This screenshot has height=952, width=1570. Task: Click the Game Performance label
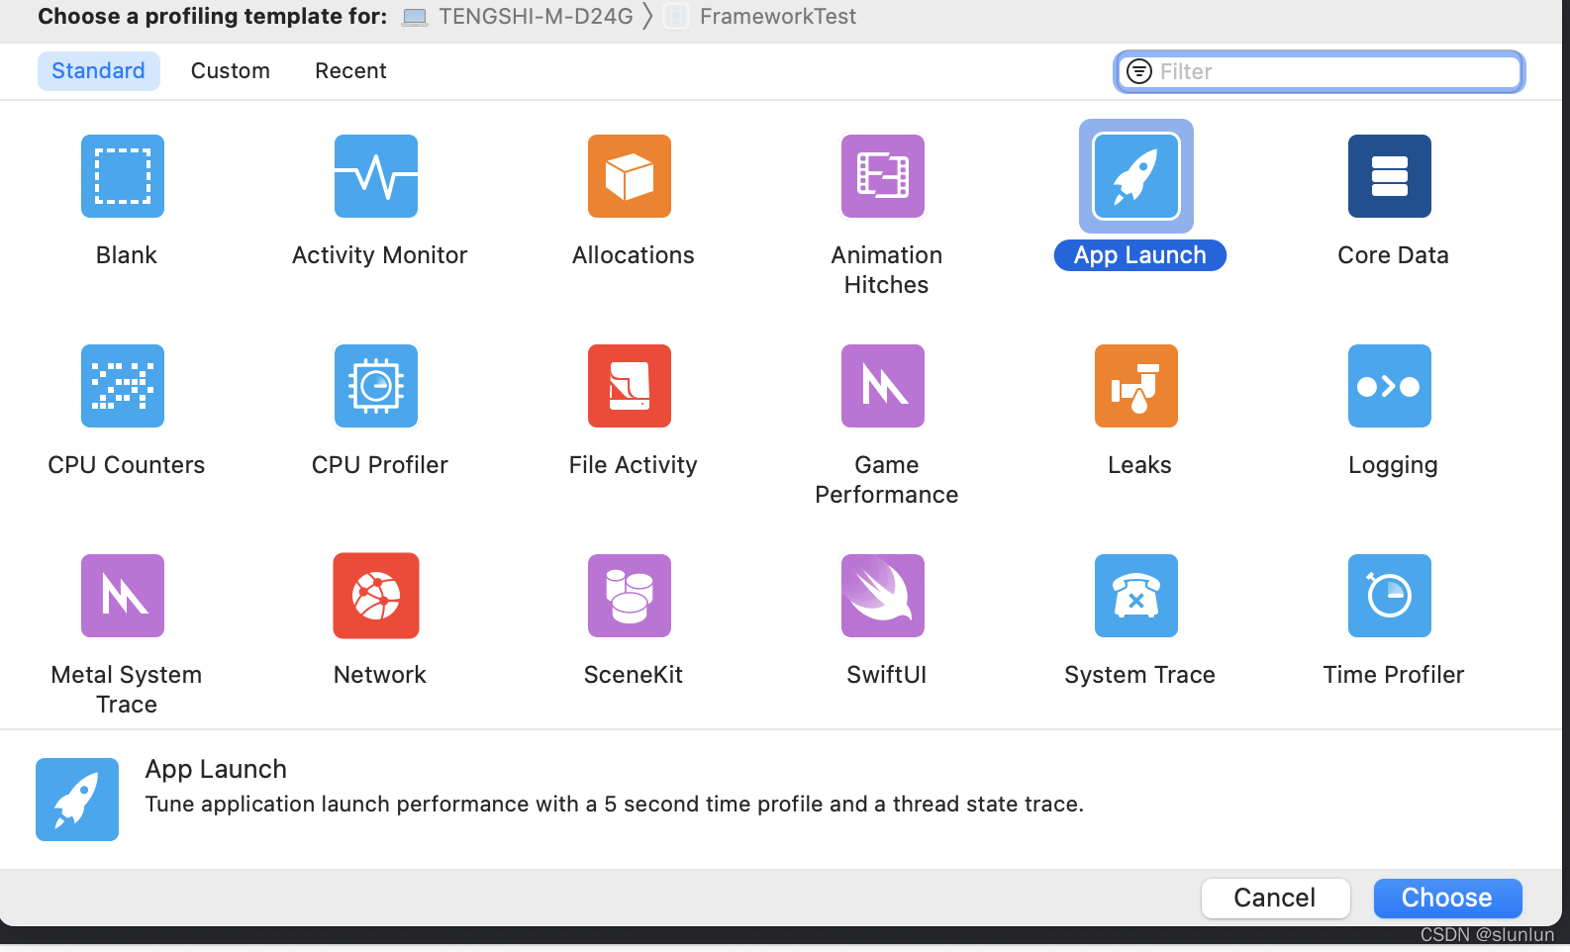tap(887, 480)
